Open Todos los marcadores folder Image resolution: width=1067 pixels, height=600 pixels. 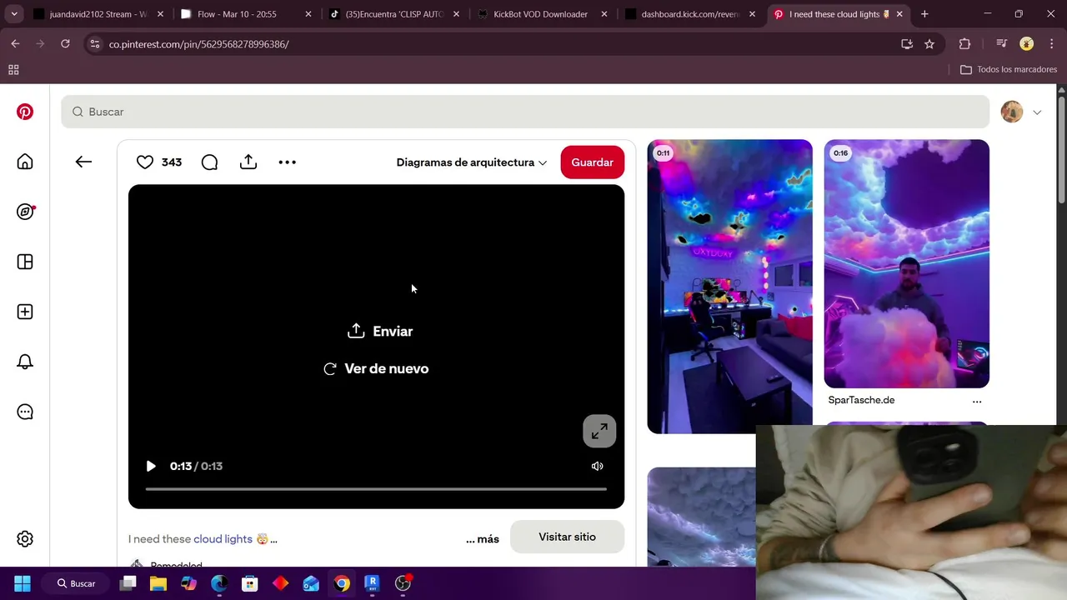(x=1009, y=70)
